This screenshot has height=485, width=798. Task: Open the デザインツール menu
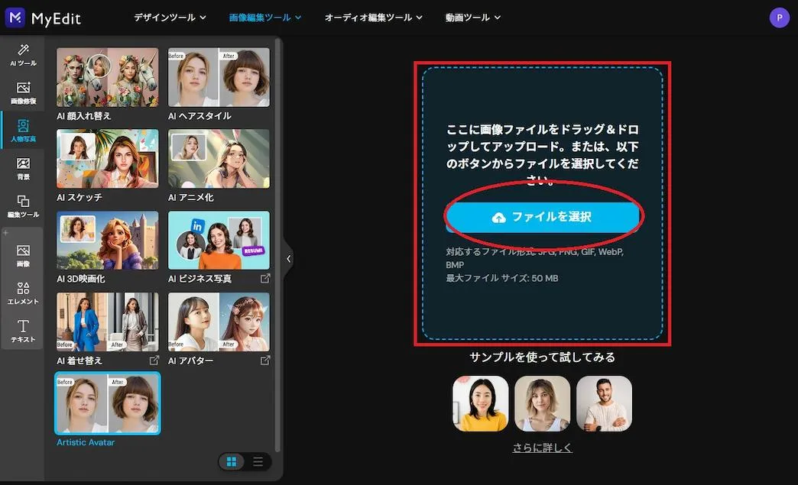point(169,17)
